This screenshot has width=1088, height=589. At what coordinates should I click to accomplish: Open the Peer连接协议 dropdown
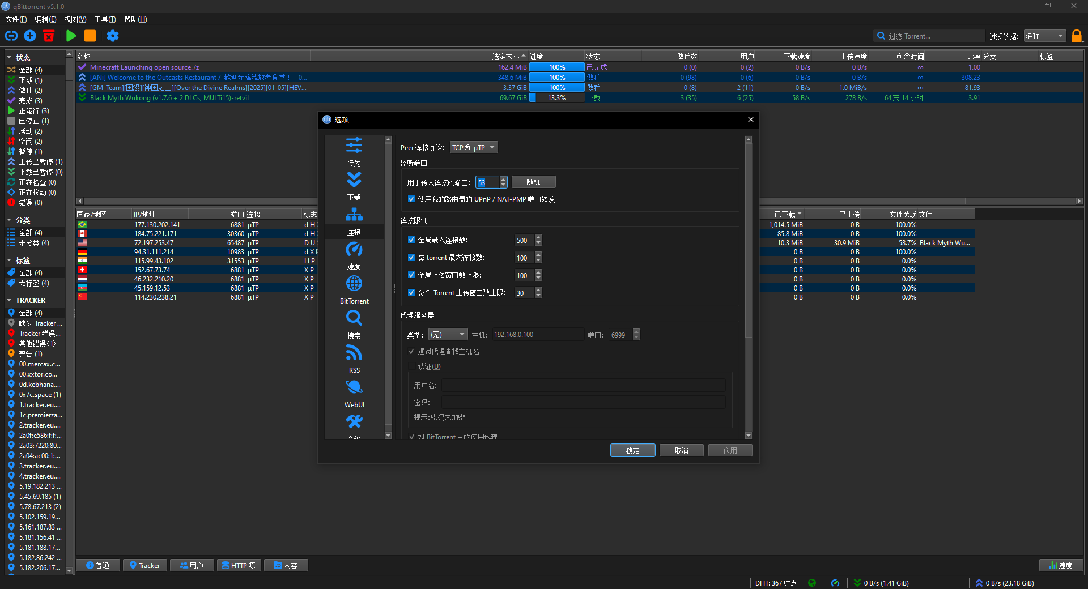point(474,148)
